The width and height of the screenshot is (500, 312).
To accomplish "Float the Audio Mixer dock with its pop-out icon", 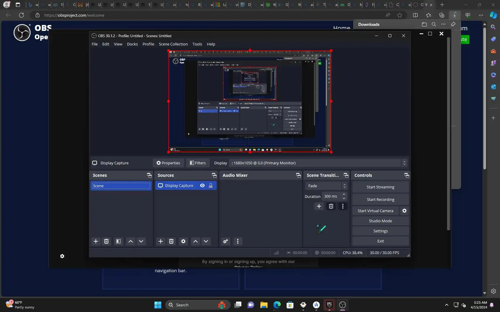I will [x=299, y=175].
